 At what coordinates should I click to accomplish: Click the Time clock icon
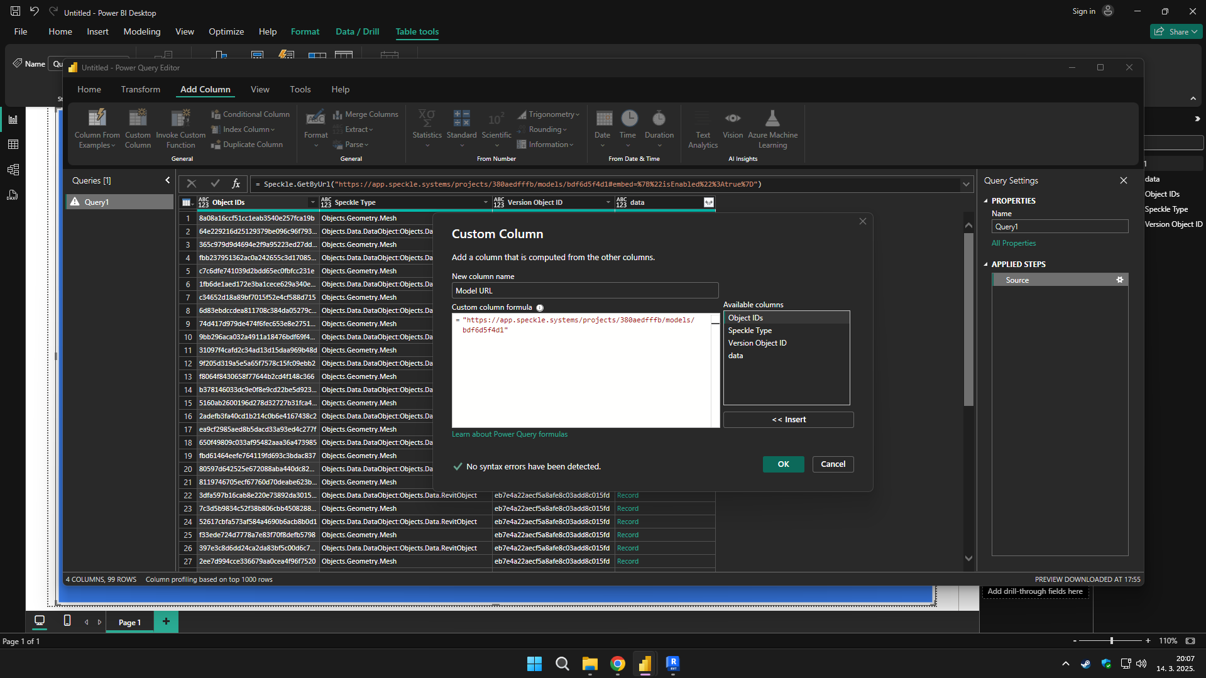point(629,118)
